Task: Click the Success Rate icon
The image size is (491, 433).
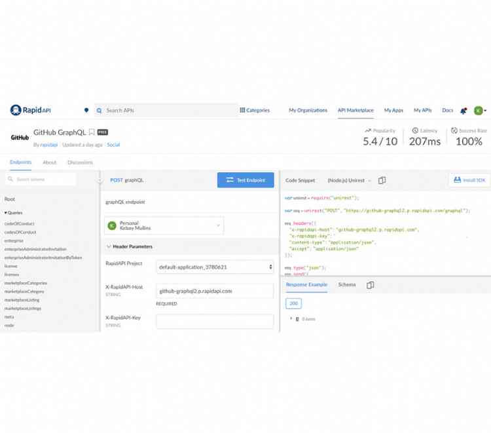Action: [454, 130]
